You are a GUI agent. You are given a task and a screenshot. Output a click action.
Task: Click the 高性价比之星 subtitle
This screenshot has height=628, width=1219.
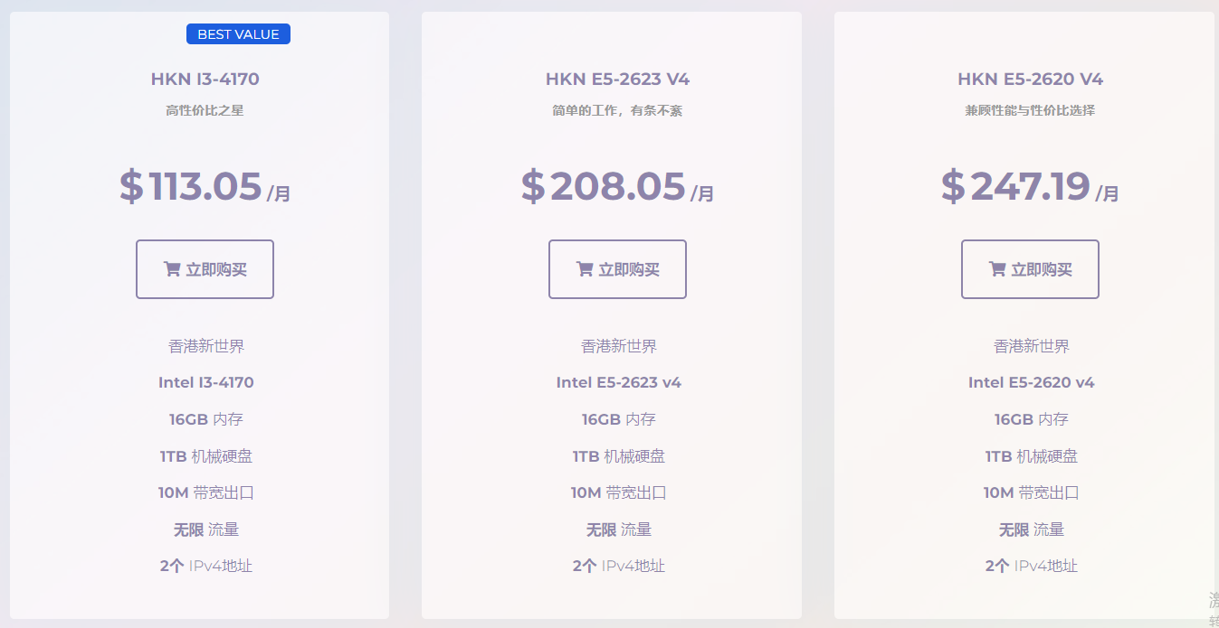[x=205, y=111]
